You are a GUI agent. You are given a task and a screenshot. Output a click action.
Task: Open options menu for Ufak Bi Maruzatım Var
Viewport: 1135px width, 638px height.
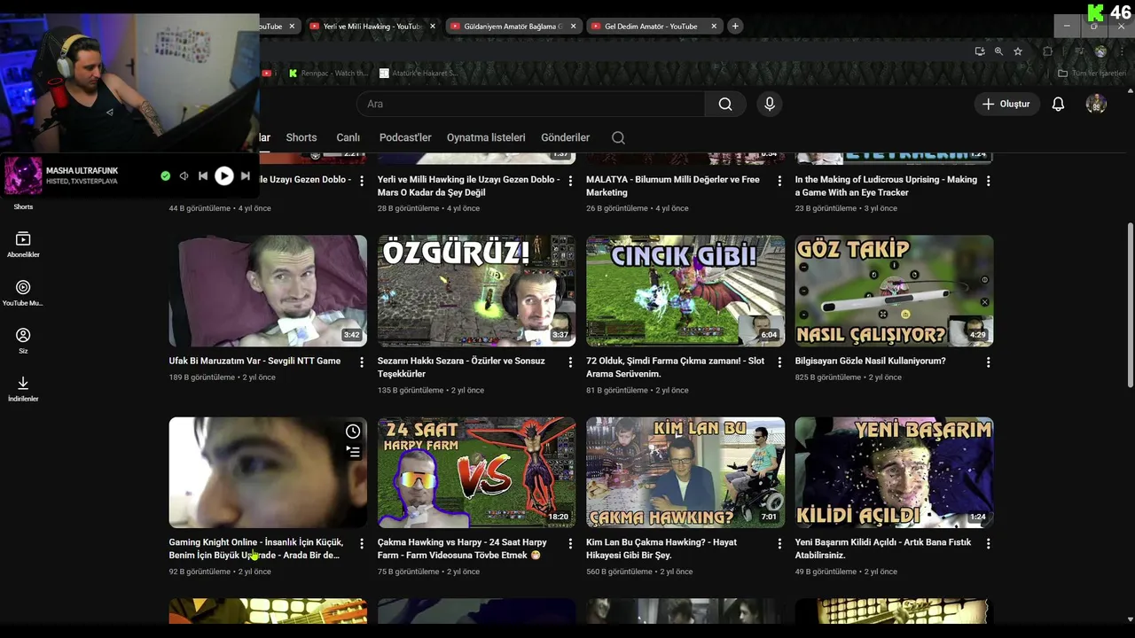click(362, 362)
